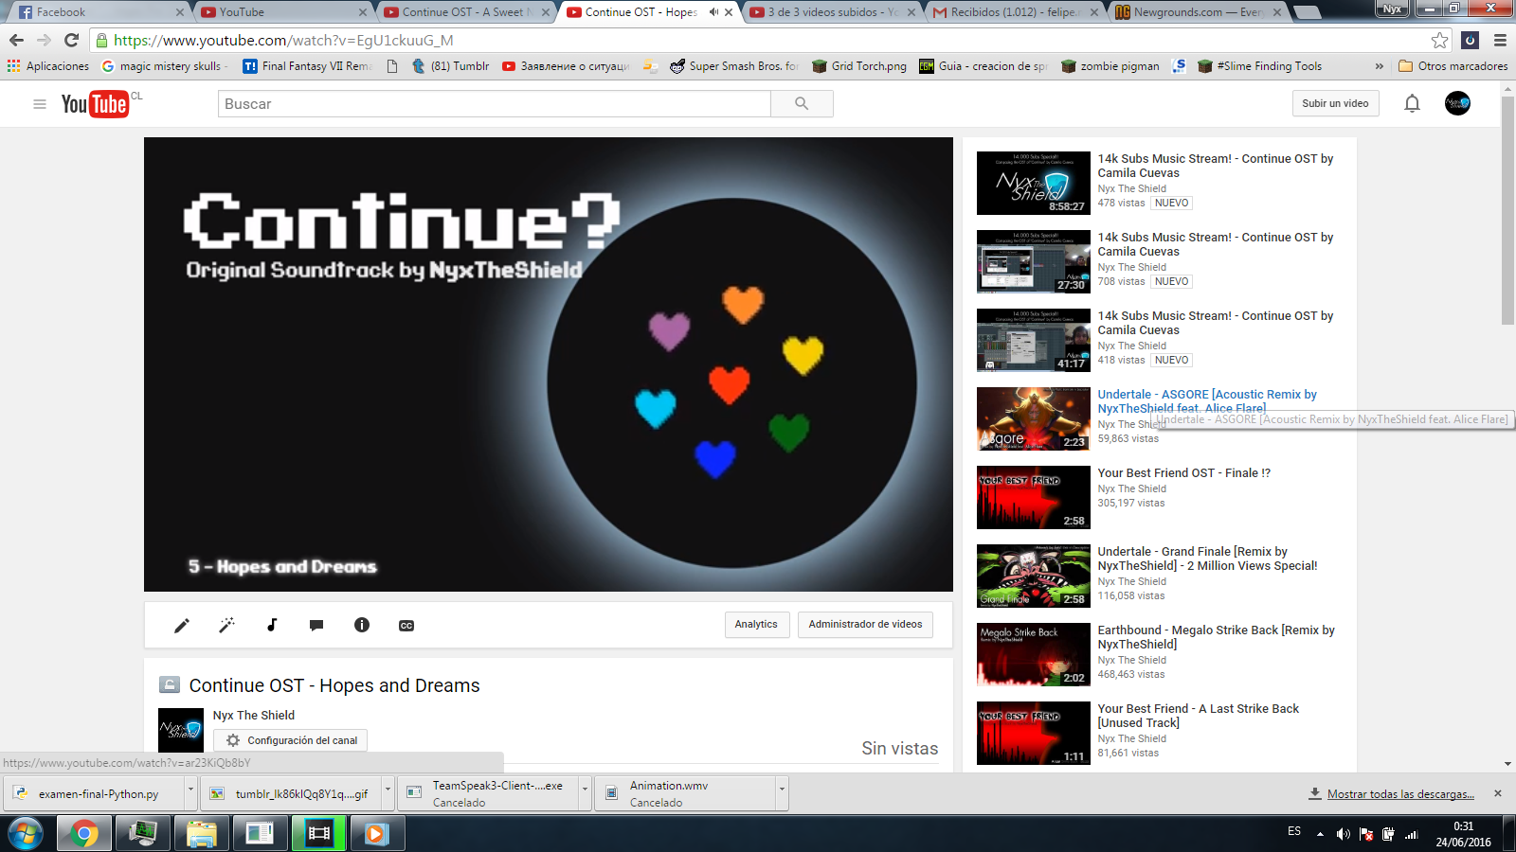
Task: Go forward in browser history
Action: tap(44, 40)
